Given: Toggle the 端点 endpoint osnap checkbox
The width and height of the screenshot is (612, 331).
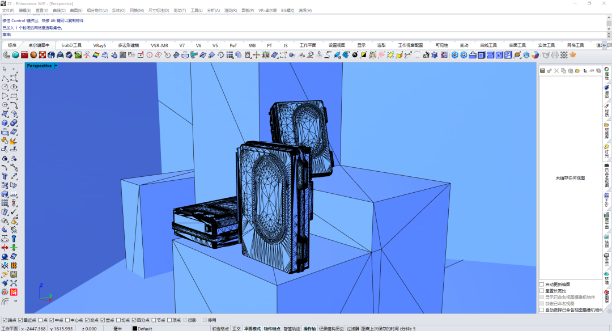Looking at the screenshot, I should [x=5, y=320].
